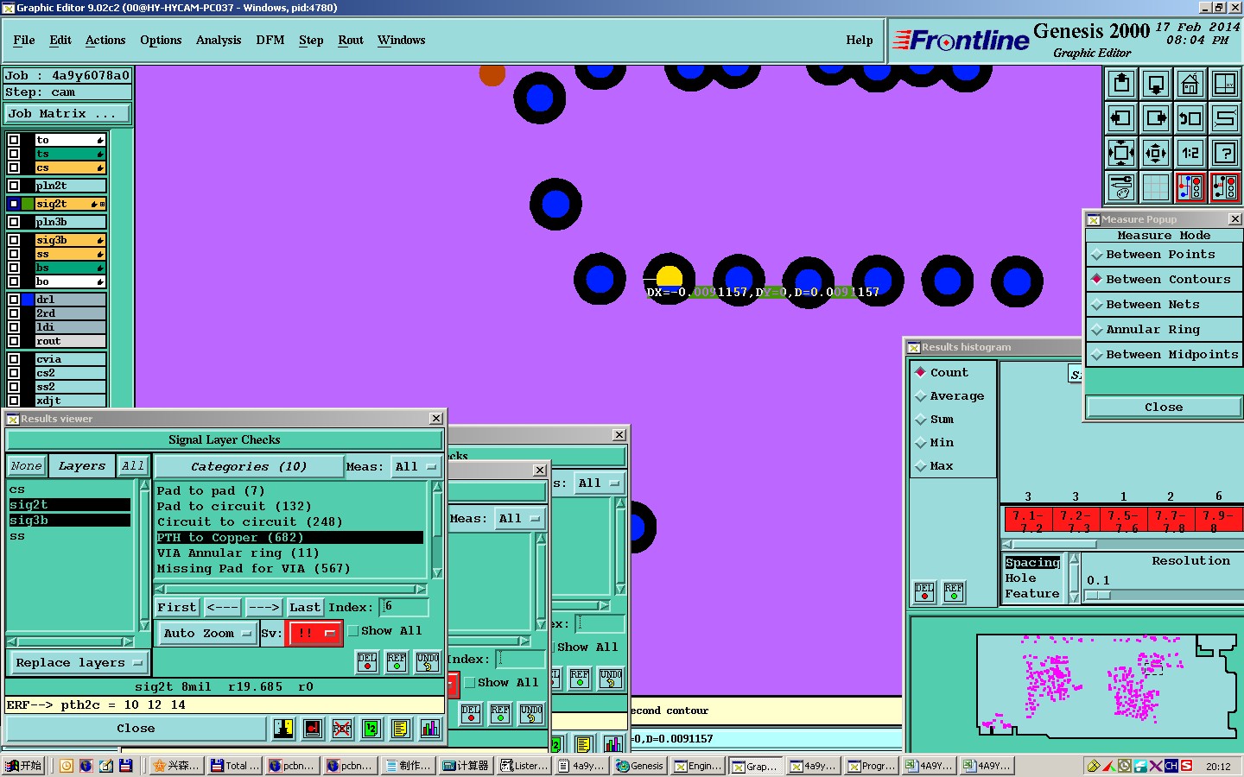
Task: Click the 7.5-7.6 red histogram bar
Action: (x=1123, y=521)
